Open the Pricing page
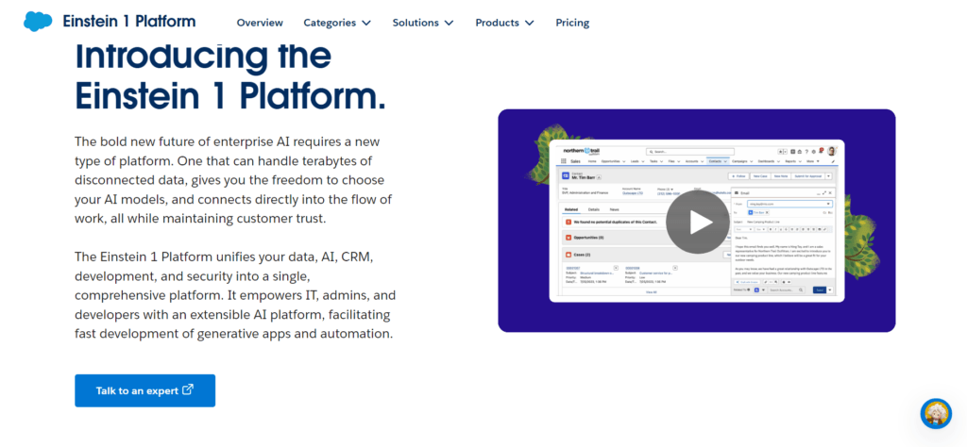This screenshot has width=967, height=447. click(572, 23)
